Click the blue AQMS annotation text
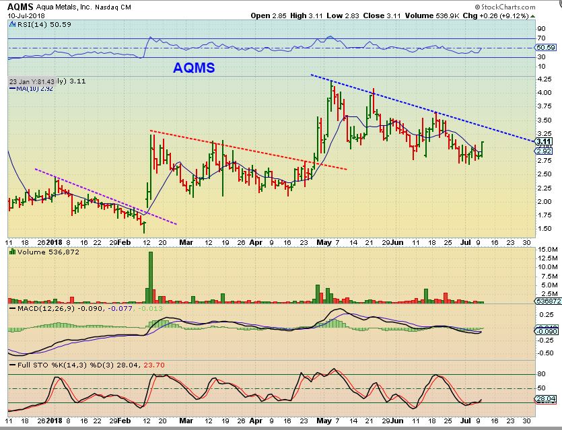This screenshot has height=430, width=562. pos(194,68)
